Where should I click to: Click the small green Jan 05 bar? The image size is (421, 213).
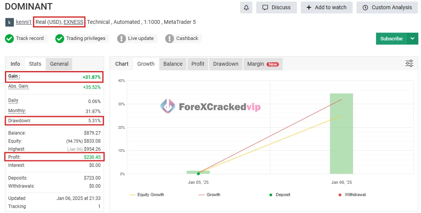(198, 172)
